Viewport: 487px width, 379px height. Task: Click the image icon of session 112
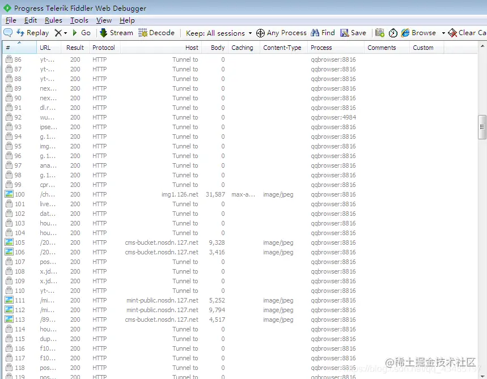point(9,309)
